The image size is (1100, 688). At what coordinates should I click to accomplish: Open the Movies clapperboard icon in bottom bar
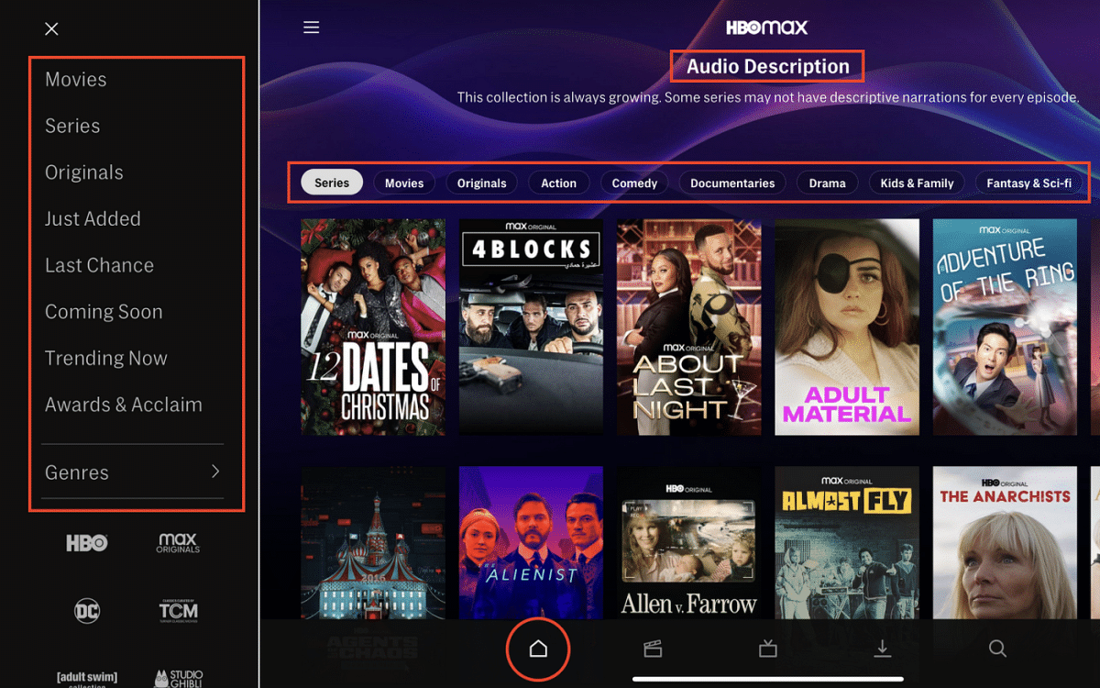point(653,649)
